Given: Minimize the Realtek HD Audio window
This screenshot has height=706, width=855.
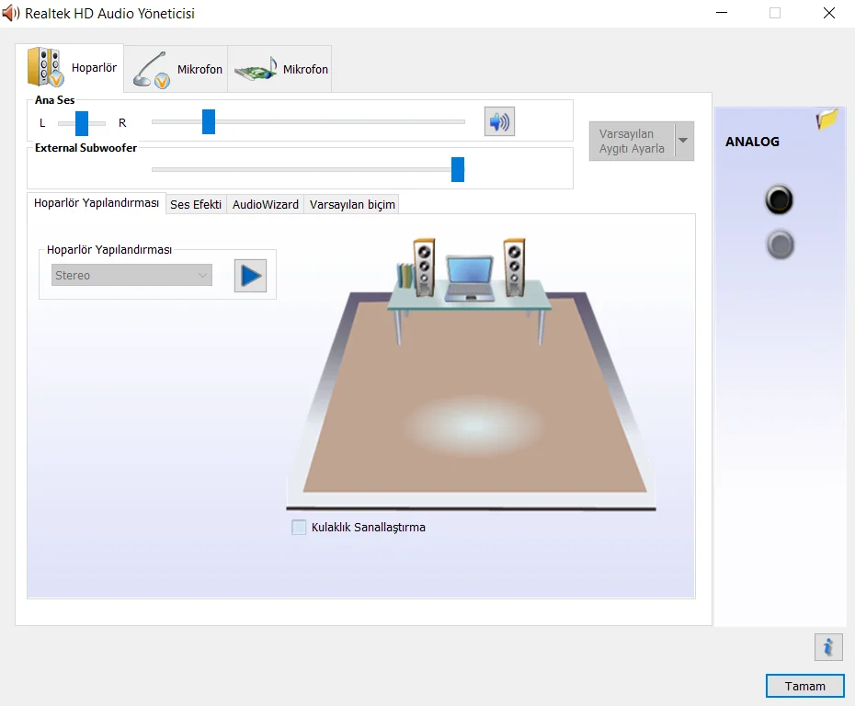Looking at the screenshot, I should (x=722, y=13).
